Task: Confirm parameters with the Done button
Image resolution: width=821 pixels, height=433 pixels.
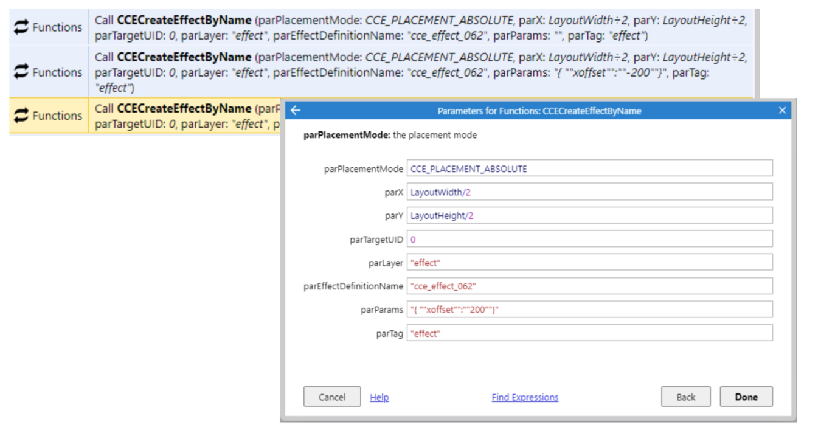Action: tap(746, 397)
